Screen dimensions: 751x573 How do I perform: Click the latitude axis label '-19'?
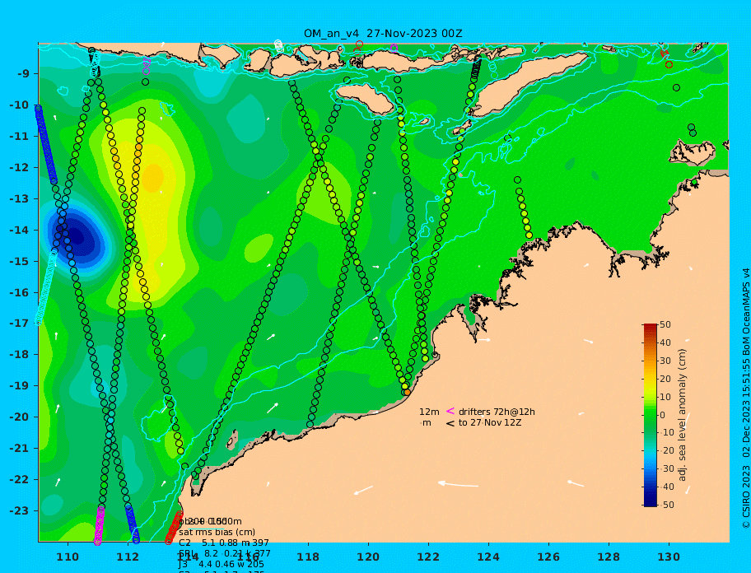pos(19,386)
